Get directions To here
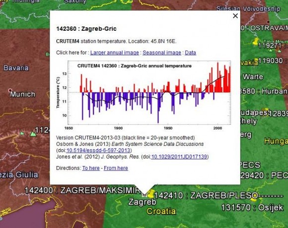 click(91, 168)
